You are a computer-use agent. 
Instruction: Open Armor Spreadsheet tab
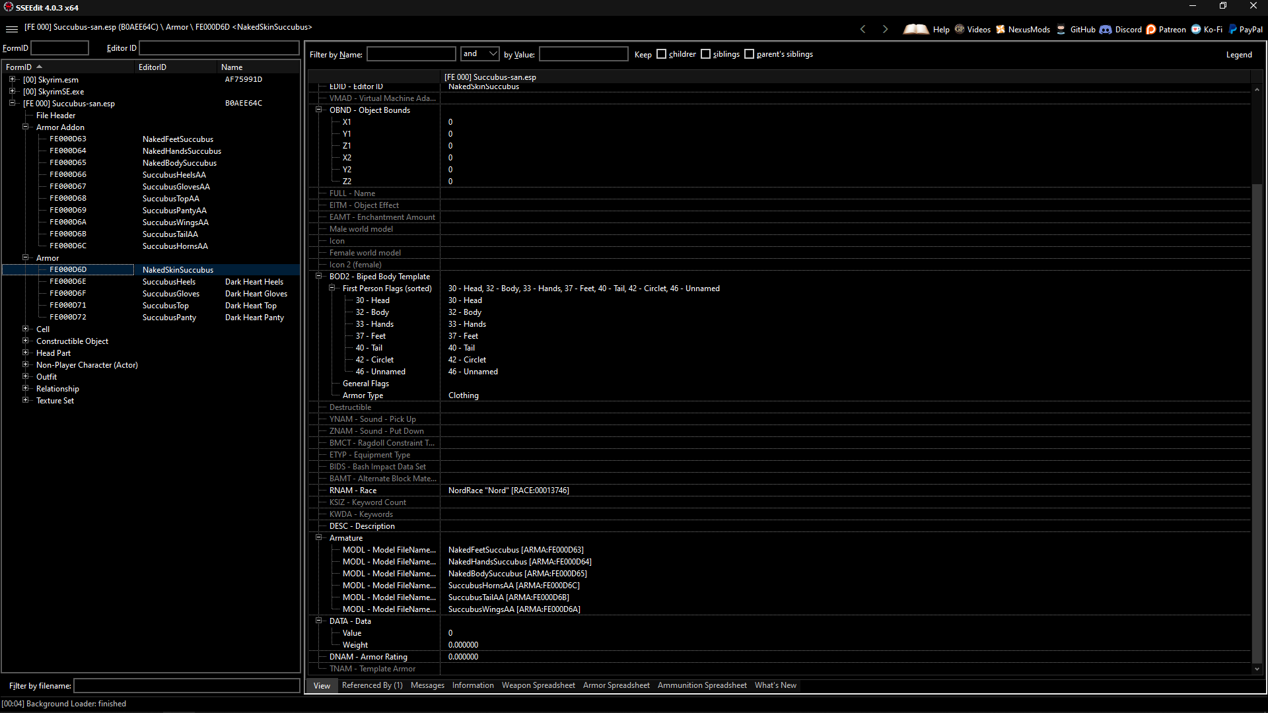pos(616,685)
